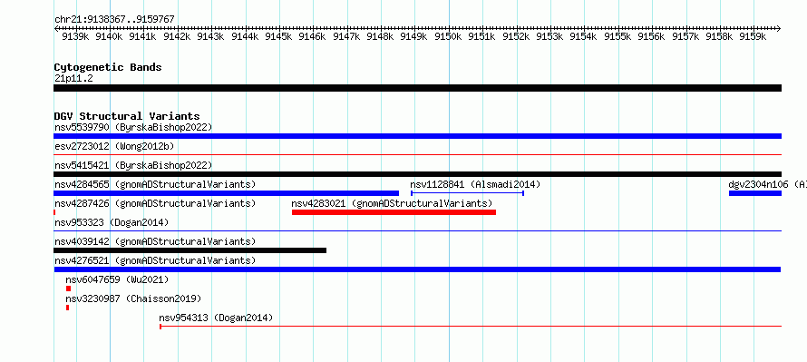Click the 9150k ruler position

tap(449, 36)
